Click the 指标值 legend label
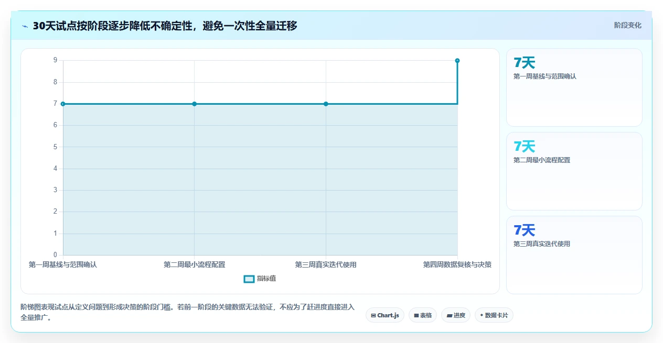Viewport: 663px width, 343px height. [266, 279]
